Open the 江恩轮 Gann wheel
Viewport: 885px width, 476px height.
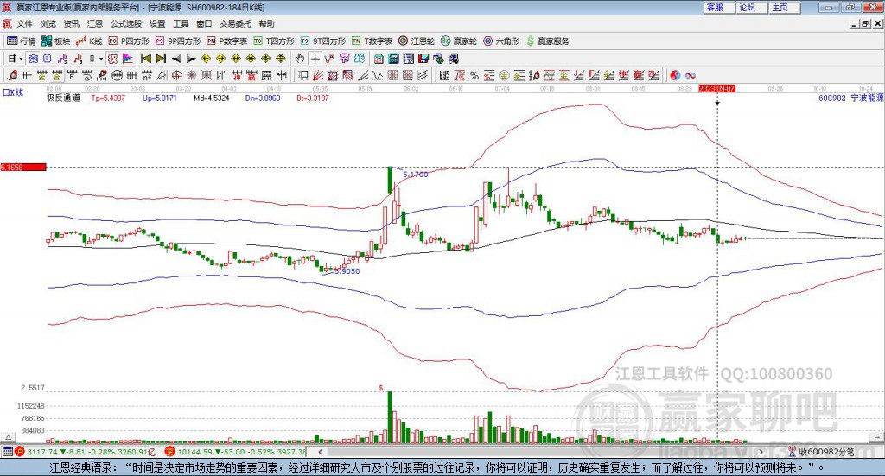[417, 41]
